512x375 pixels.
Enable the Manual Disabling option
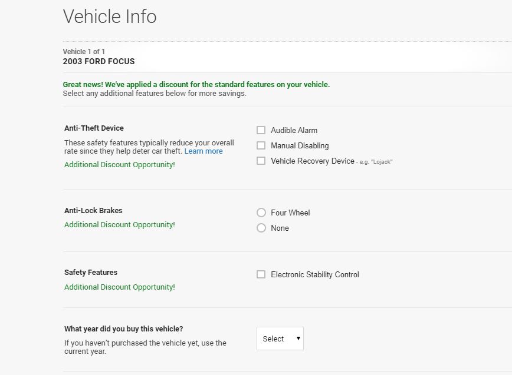pyautogui.click(x=261, y=145)
